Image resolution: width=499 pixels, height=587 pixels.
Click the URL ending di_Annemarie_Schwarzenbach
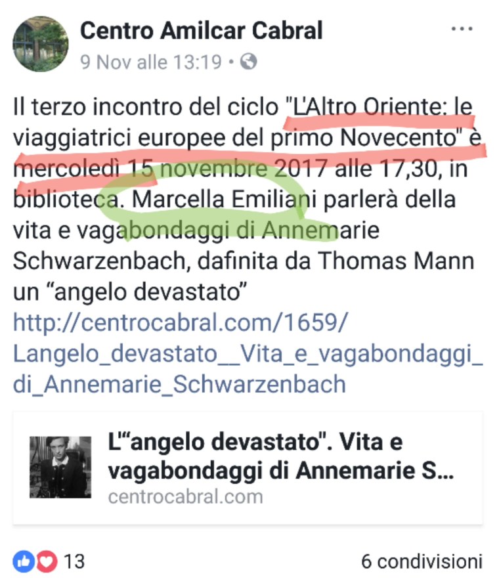click(179, 385)
